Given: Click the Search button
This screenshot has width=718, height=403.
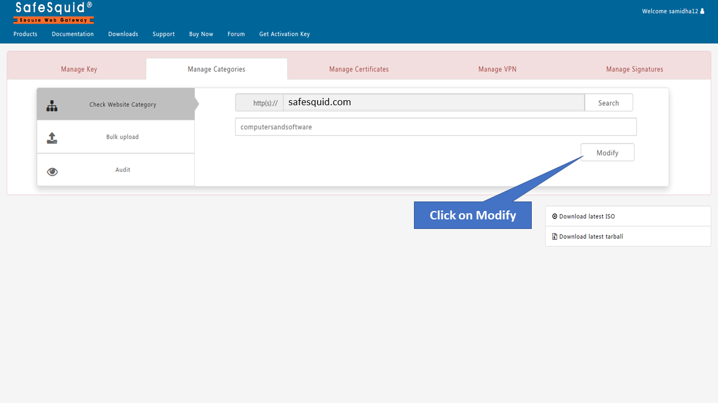Looking at the screenshot, I should tap(609, 103).
